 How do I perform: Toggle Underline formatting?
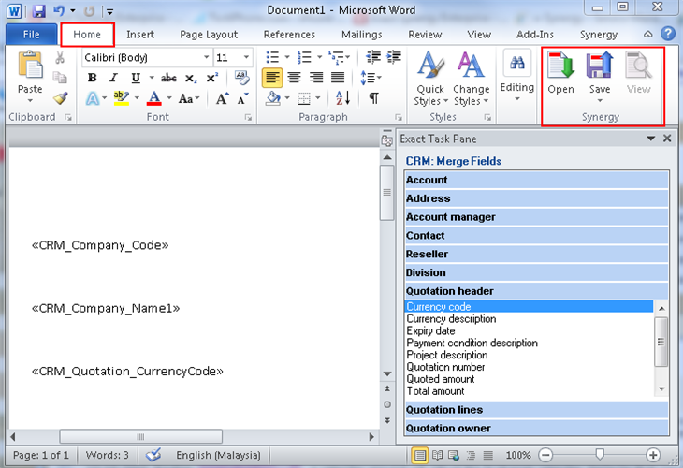(136, 78)
